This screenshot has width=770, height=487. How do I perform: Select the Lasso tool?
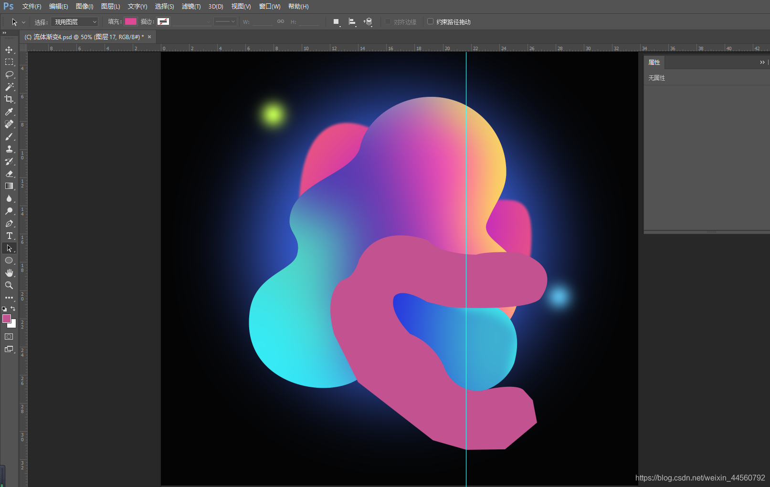point(9,74)
